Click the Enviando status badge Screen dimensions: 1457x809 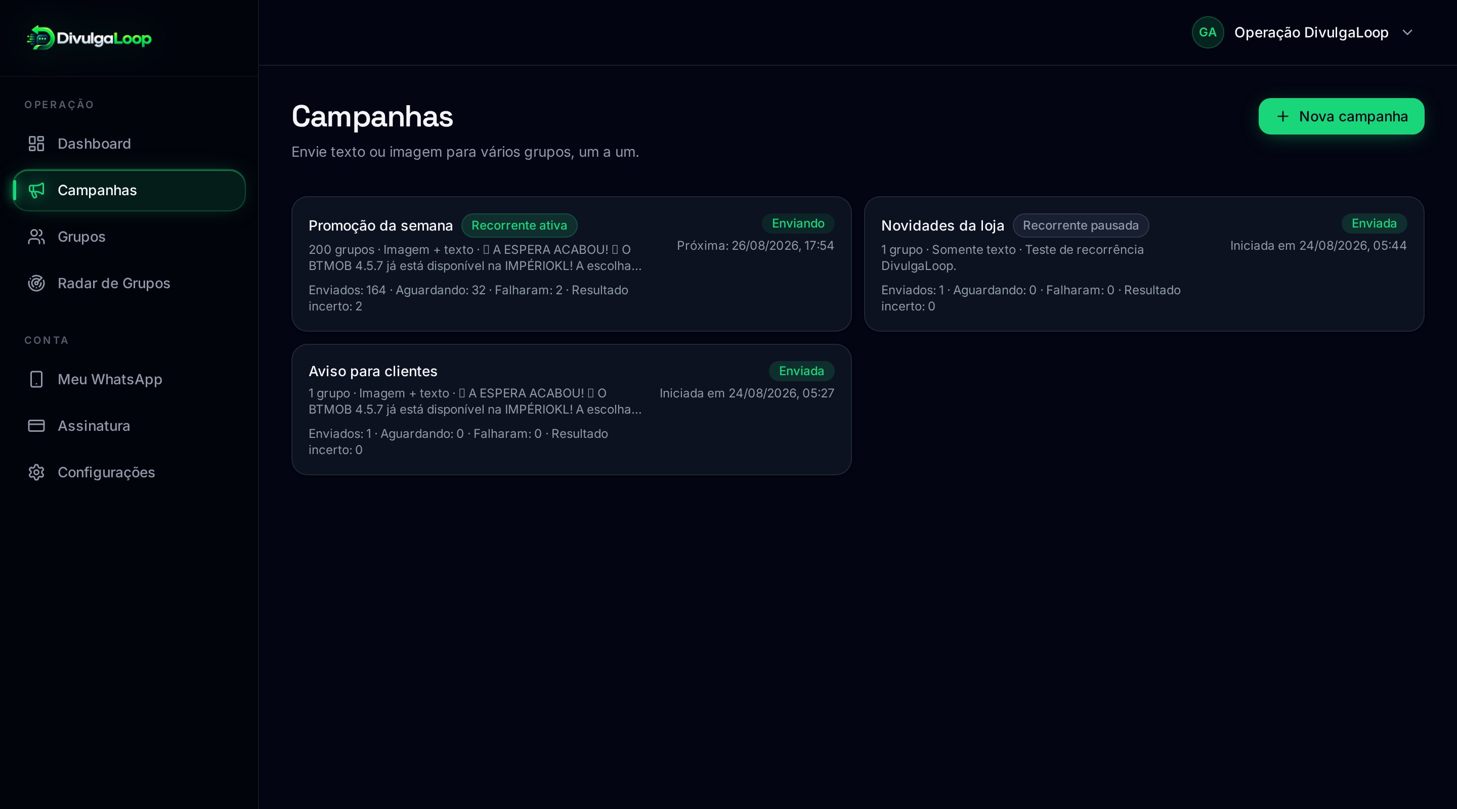coord(798,223)
